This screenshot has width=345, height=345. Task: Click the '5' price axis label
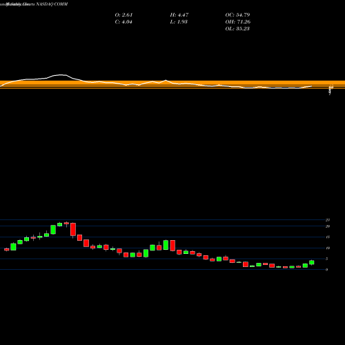click(326, 259)
